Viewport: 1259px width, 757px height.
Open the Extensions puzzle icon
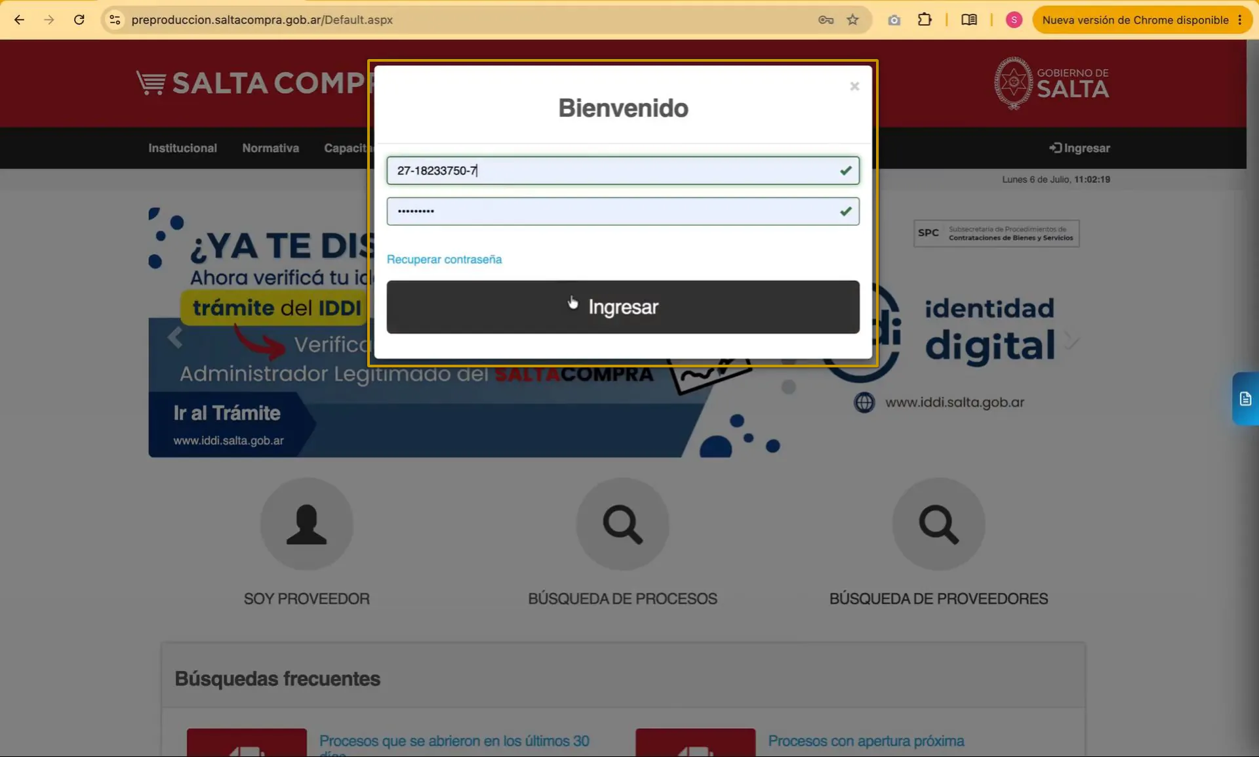(925, 20)
